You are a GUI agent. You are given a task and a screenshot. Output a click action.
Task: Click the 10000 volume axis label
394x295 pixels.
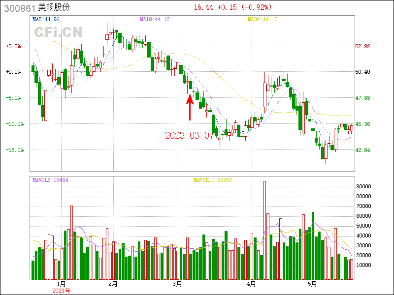tap(364, 265)
